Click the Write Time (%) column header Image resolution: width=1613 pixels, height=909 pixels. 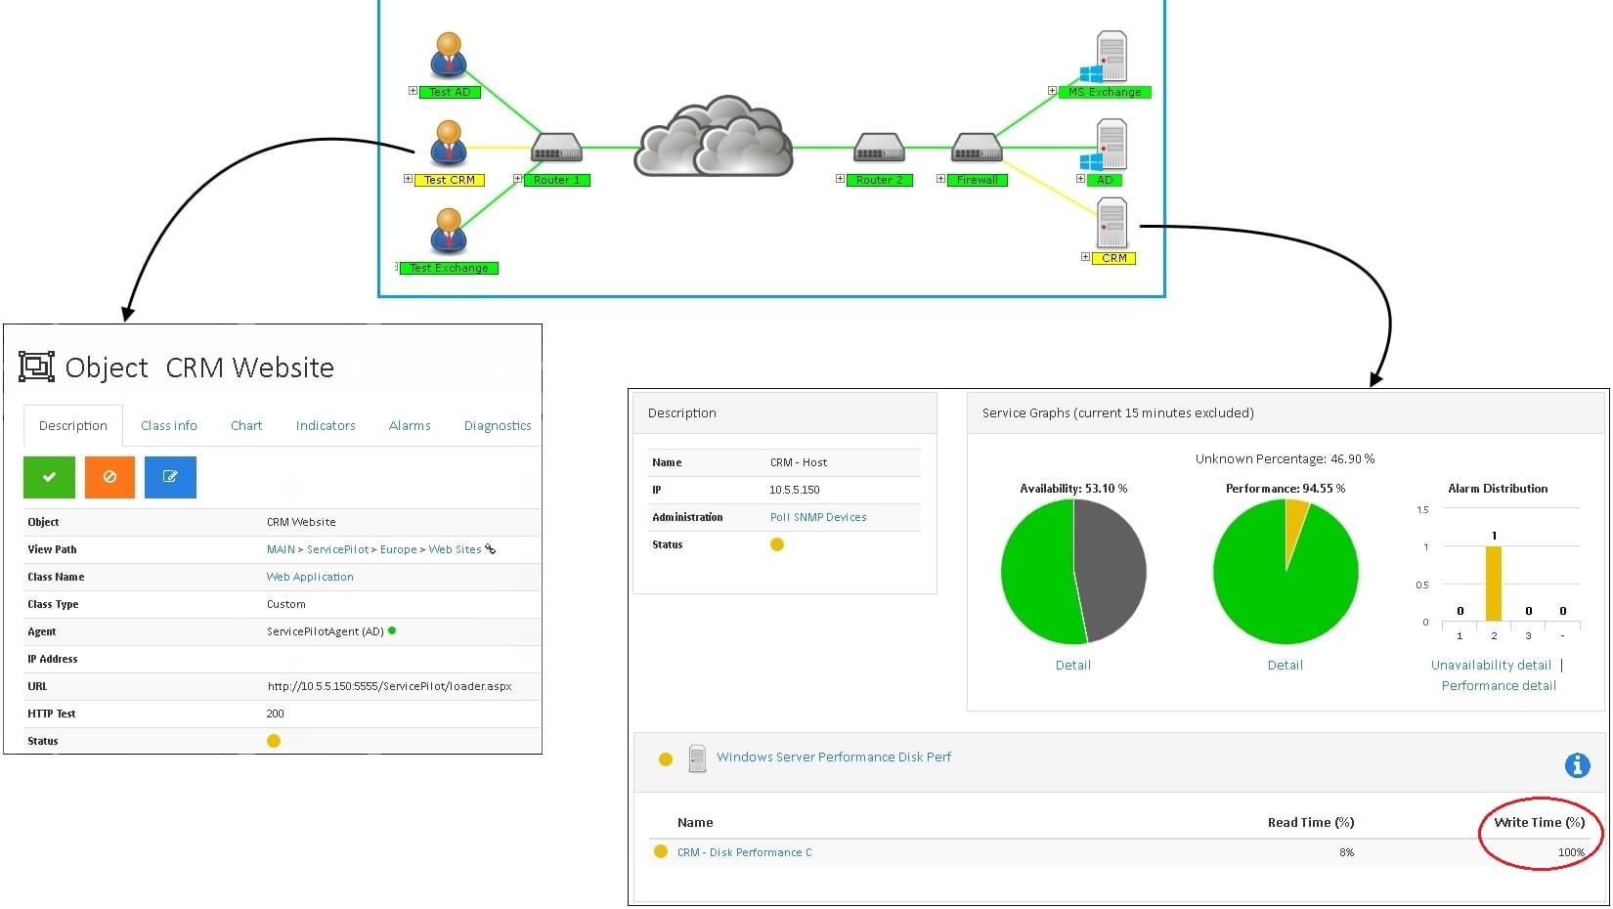click(x=1540, y=822)
